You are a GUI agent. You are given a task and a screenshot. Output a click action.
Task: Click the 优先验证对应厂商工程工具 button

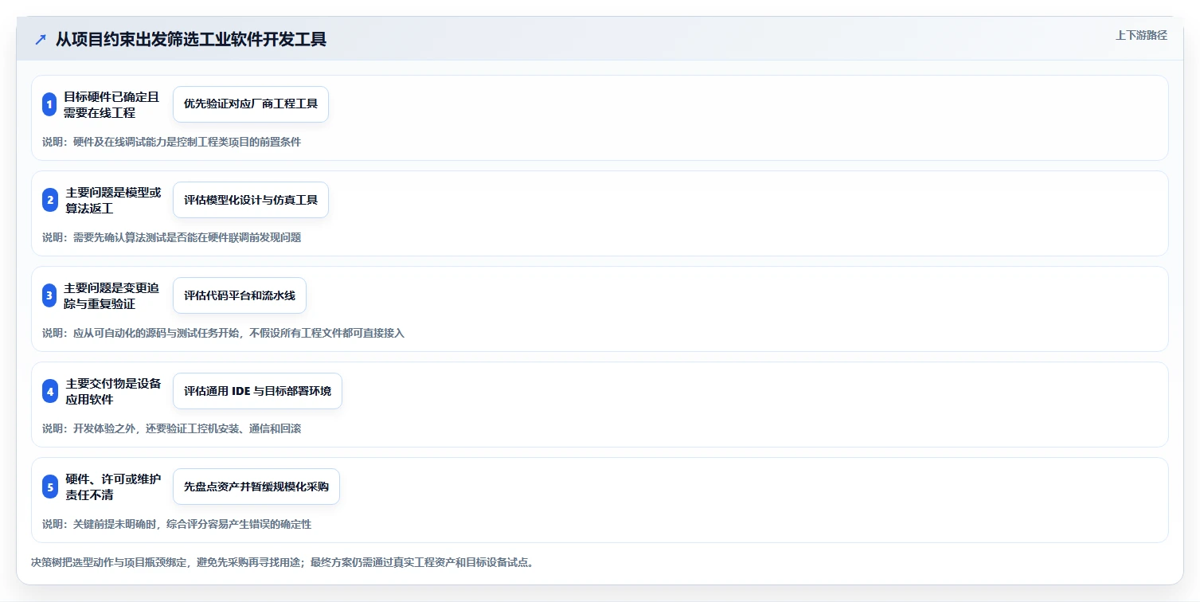click(251, 104)
